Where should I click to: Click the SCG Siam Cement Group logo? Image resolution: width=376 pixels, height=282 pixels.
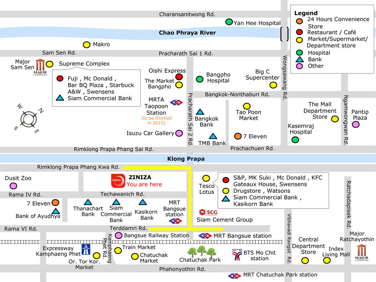(x=208, y=212)
